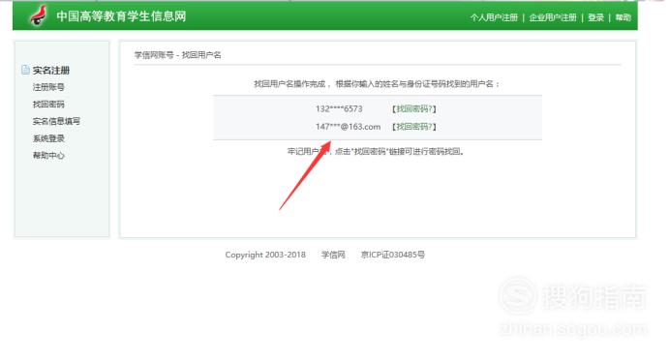Screen dimensions: 670x362
Task: Click 找回密码 link beside 132****6573
Action: (x=414, y=109)
